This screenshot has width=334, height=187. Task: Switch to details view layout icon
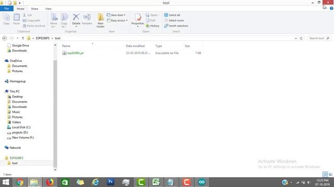[x=325, y=175]
